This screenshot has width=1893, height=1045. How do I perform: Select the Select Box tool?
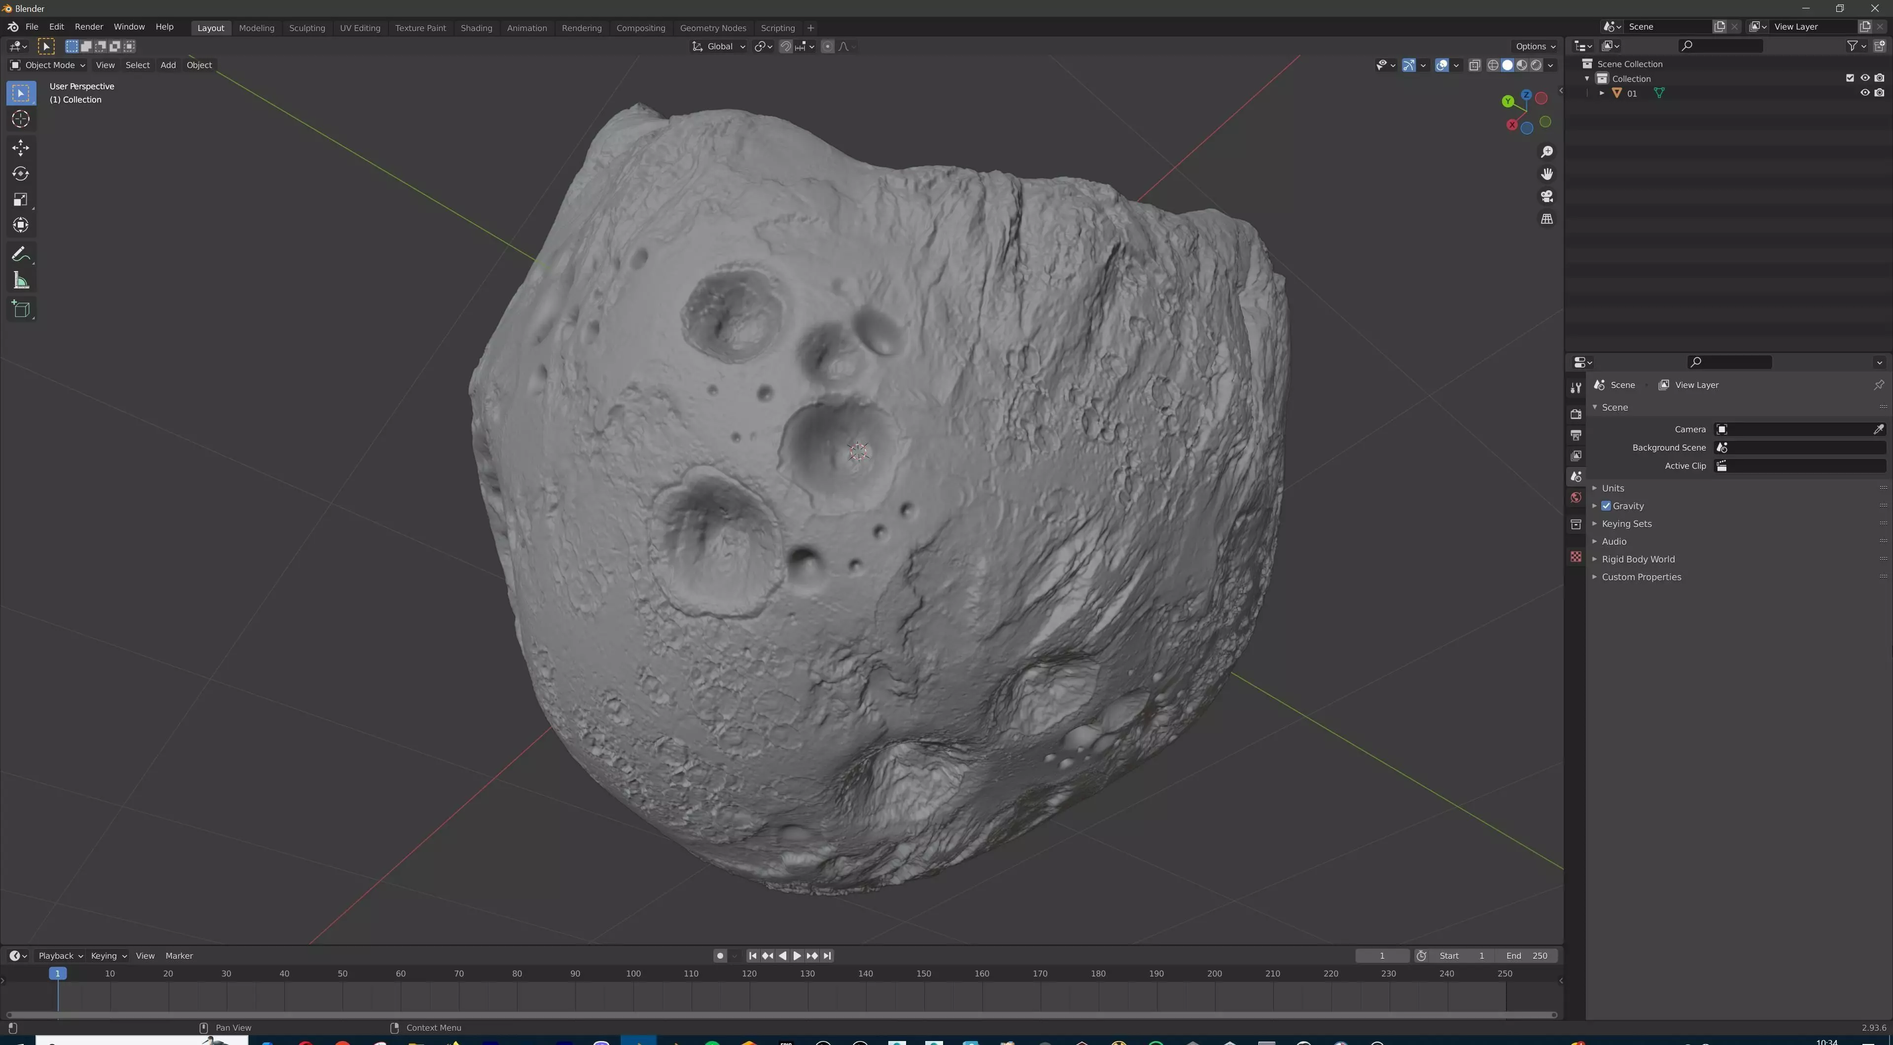tap(21, 93)
